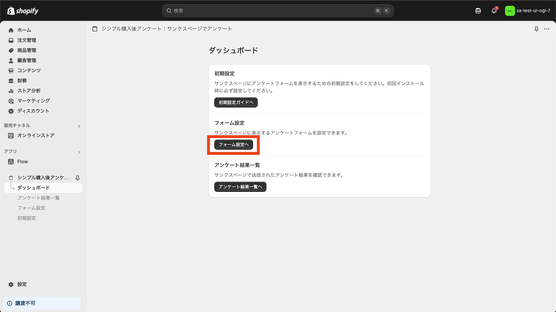Pin the app page using the pin icon
This screenshot has height=312, width=556.
[537, 29]
